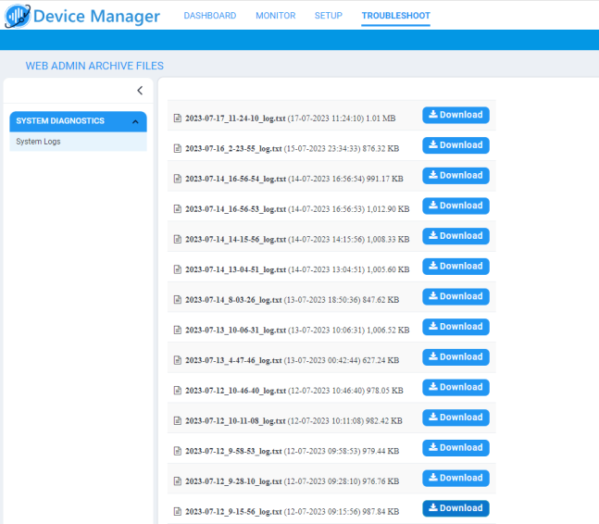Viewport: 599px width, 524px height.
Task: Switch to the MONITOR tab
Action: pyautogui.click(x=275, y=16)
